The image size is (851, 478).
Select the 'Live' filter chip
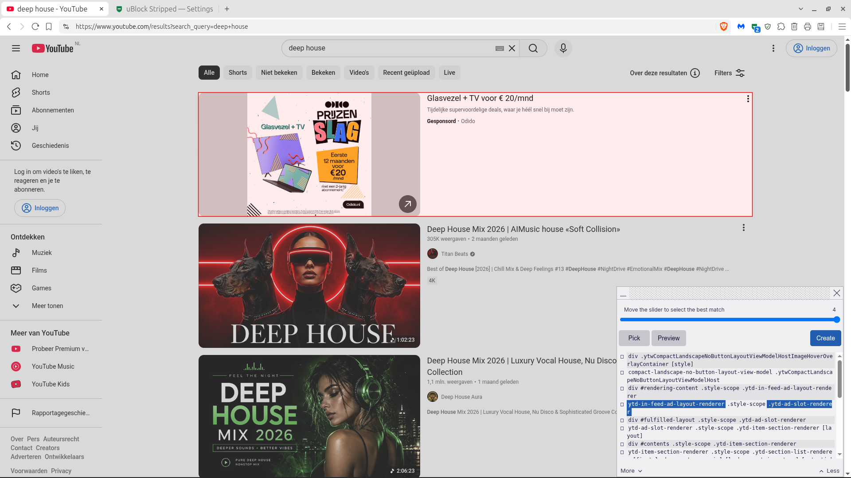[449, 73]
